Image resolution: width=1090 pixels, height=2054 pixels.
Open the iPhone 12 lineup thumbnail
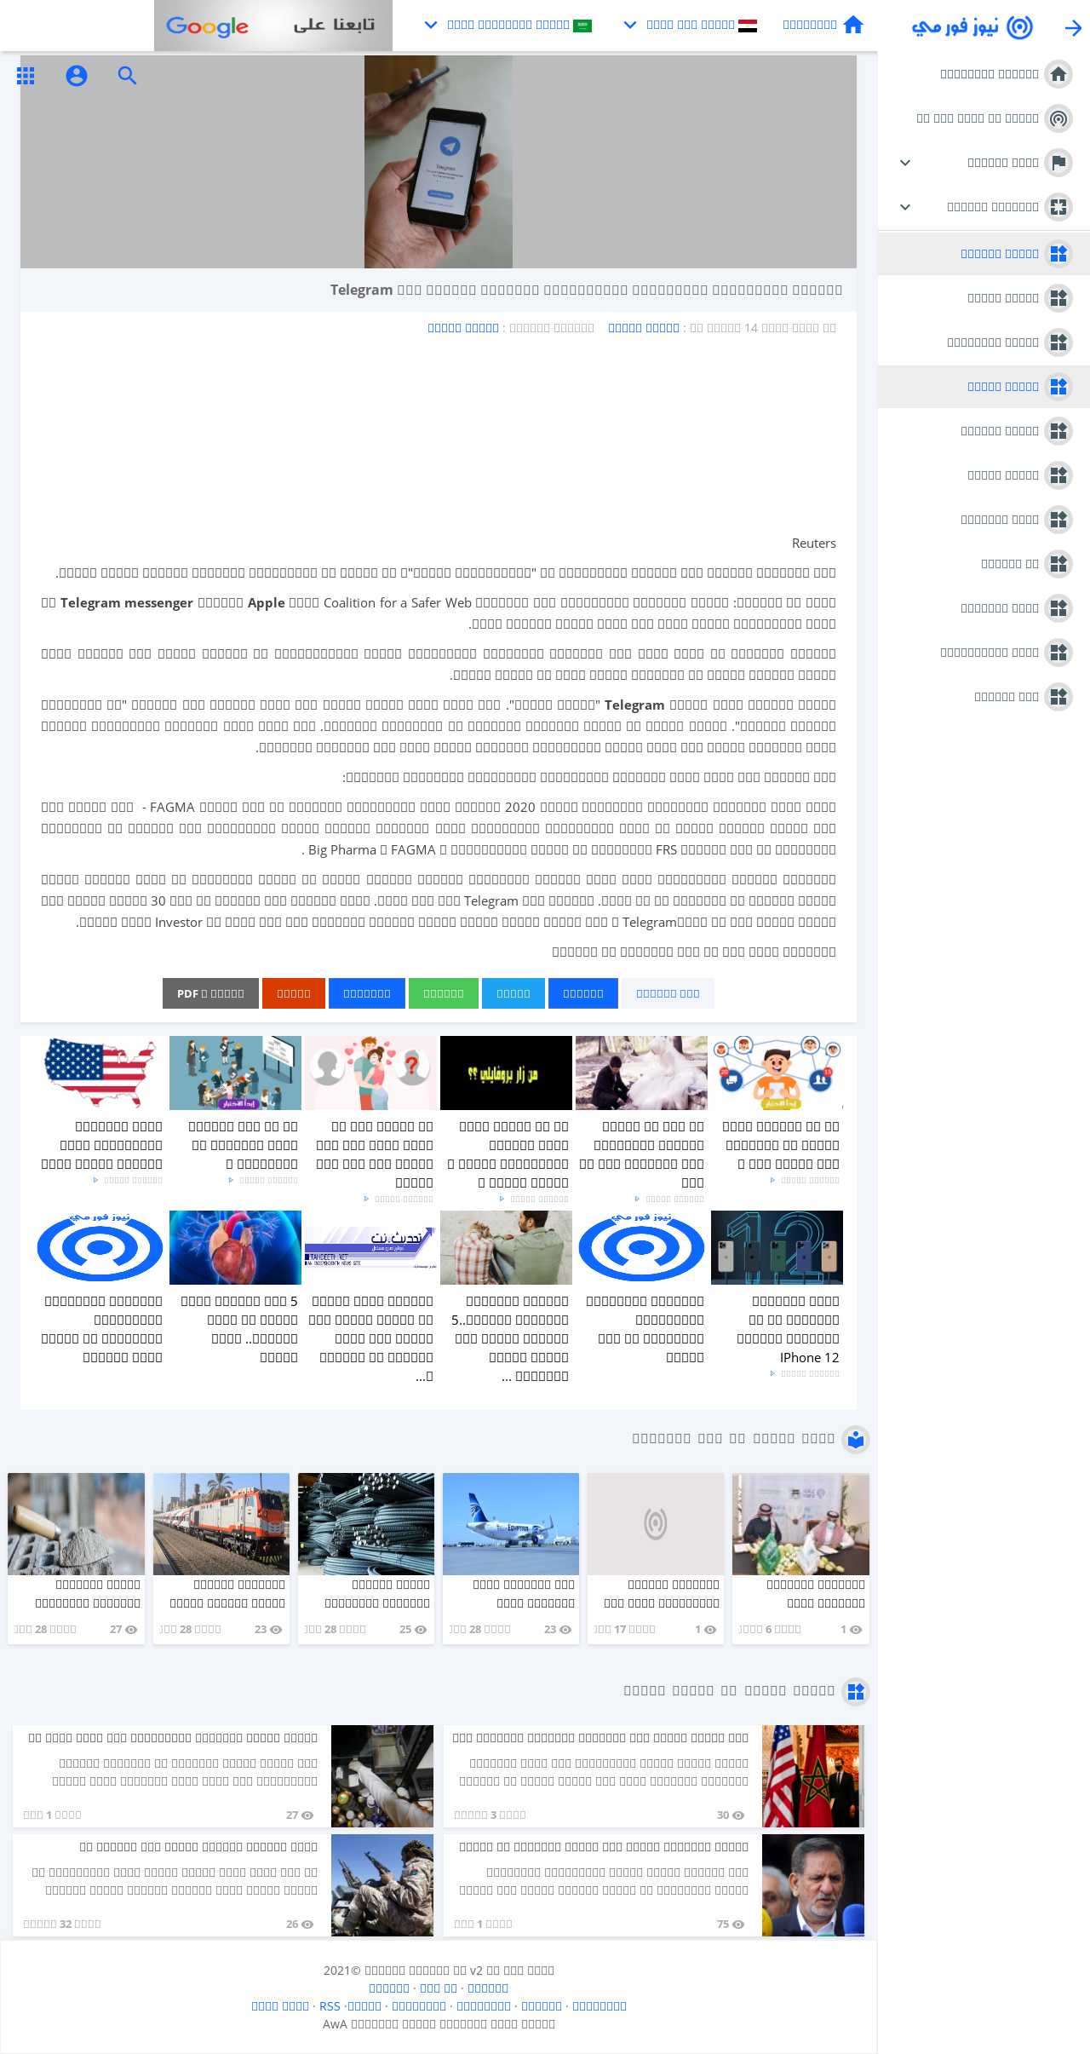point(777,1247)
